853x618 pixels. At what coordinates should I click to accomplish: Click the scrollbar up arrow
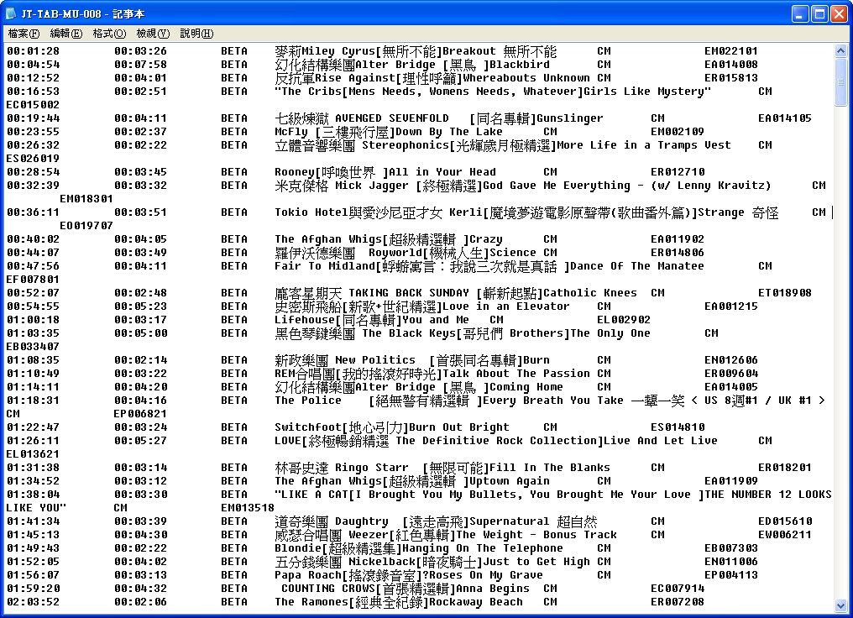840,51
